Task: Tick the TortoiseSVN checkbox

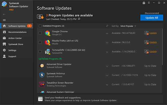Action: pos(40,52)
